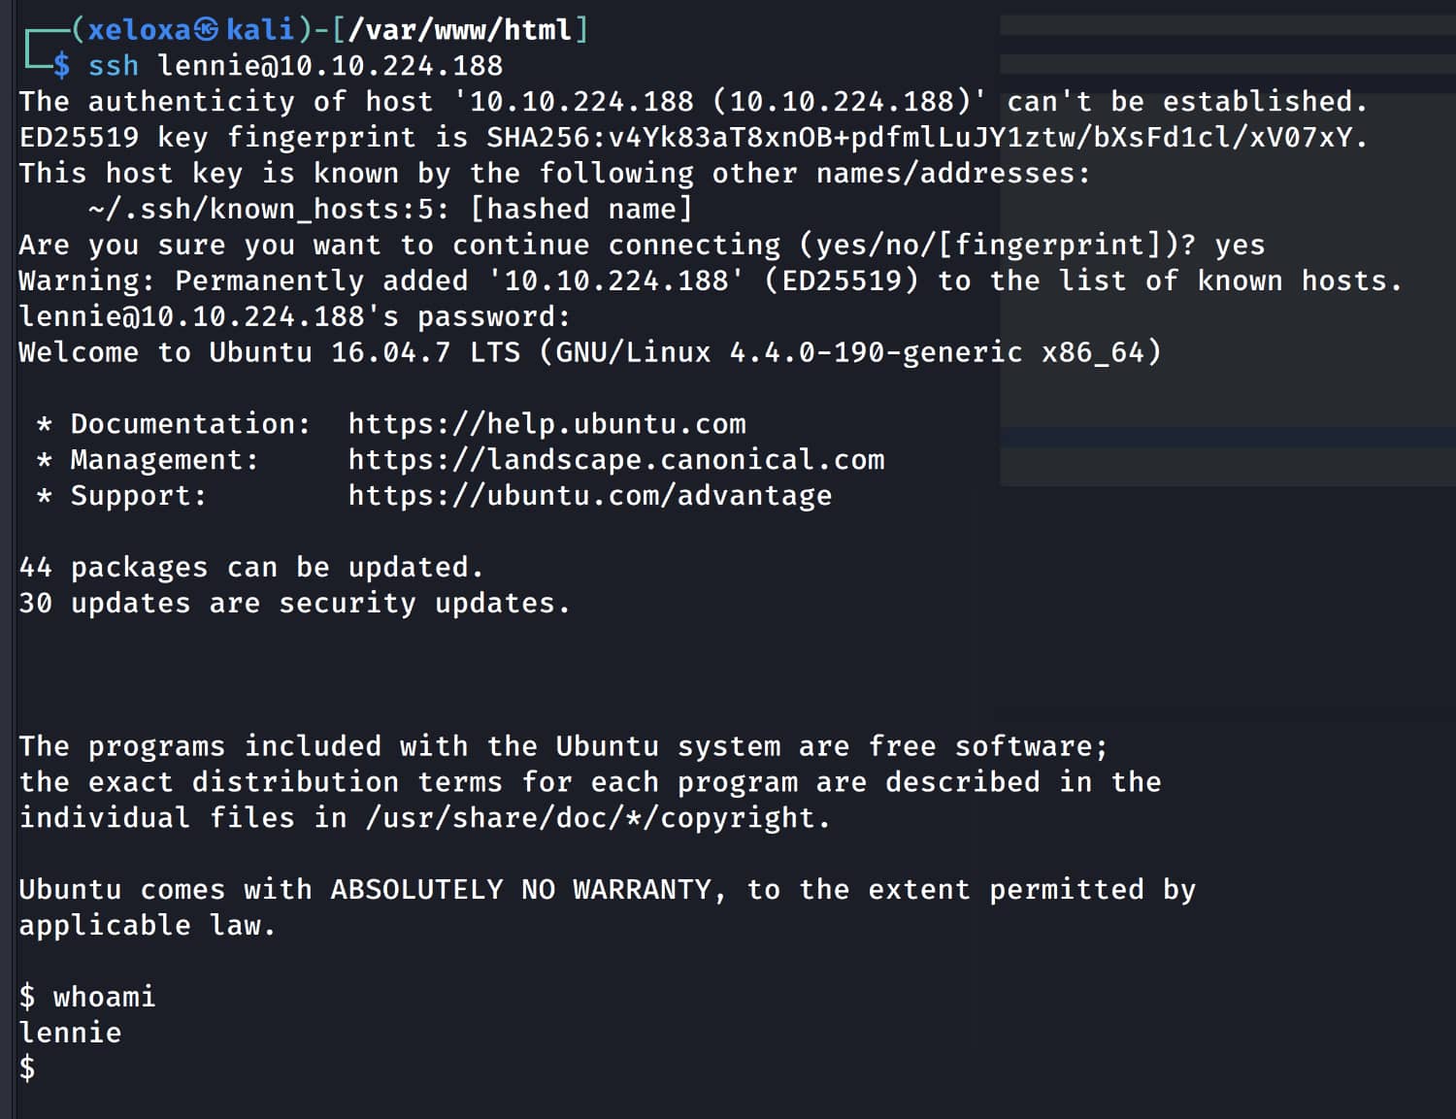Click the /var/www/html path in the prompt
1456x1119 pixels.
[x=459, y=30]
